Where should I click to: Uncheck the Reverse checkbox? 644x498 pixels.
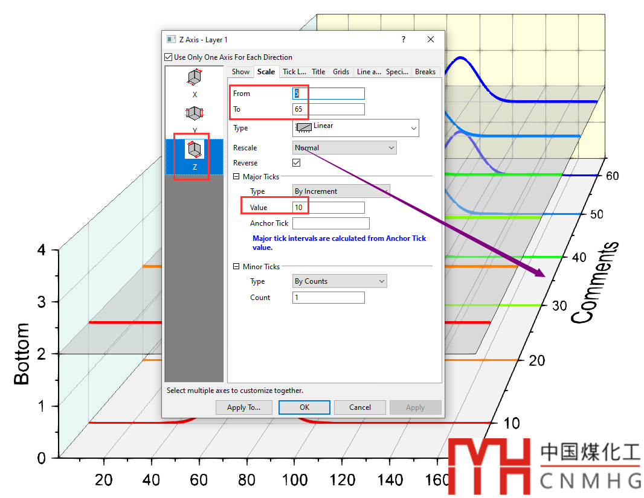tap(297, 163)
